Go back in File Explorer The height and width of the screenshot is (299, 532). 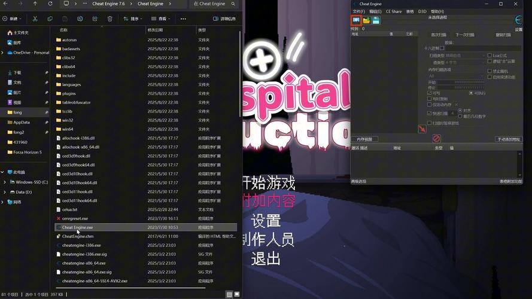(5, 4)
